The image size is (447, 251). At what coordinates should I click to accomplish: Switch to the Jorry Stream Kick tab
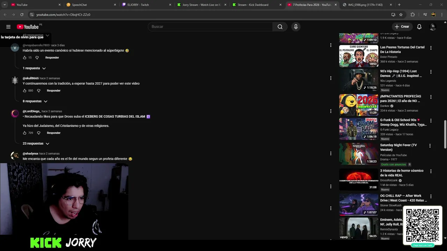click(x=201, y=5)
